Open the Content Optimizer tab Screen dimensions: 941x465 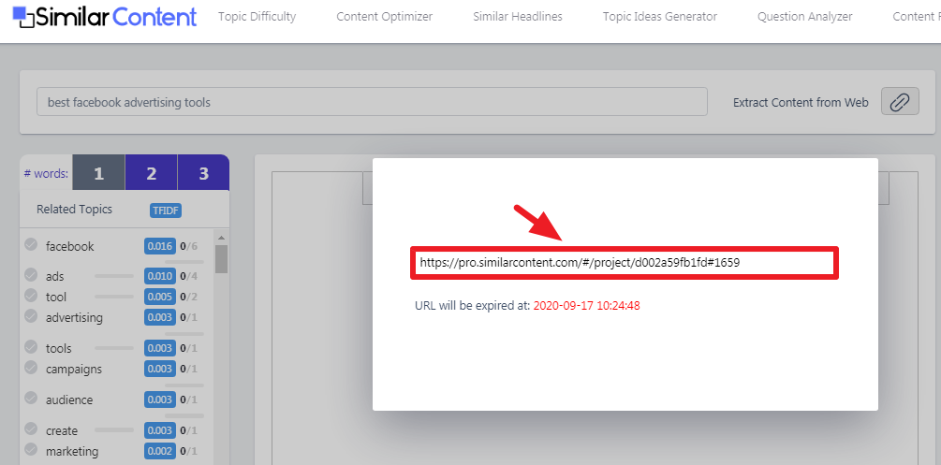tap(384, 17)
